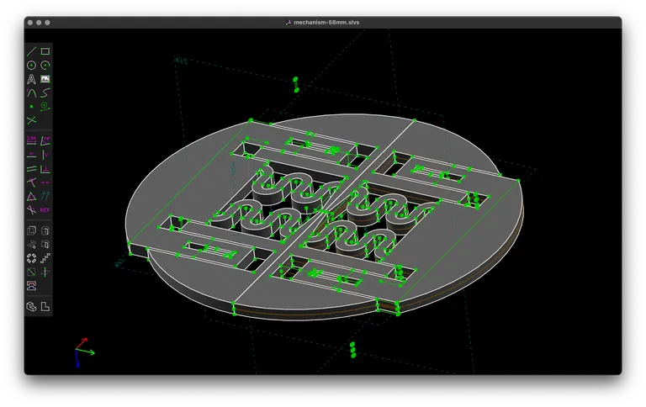Image resolution: width=646 pixels, height=407 pixels.
Task: Apply point on line constraint
Action: pyautogui.click(x=31, y=182)
